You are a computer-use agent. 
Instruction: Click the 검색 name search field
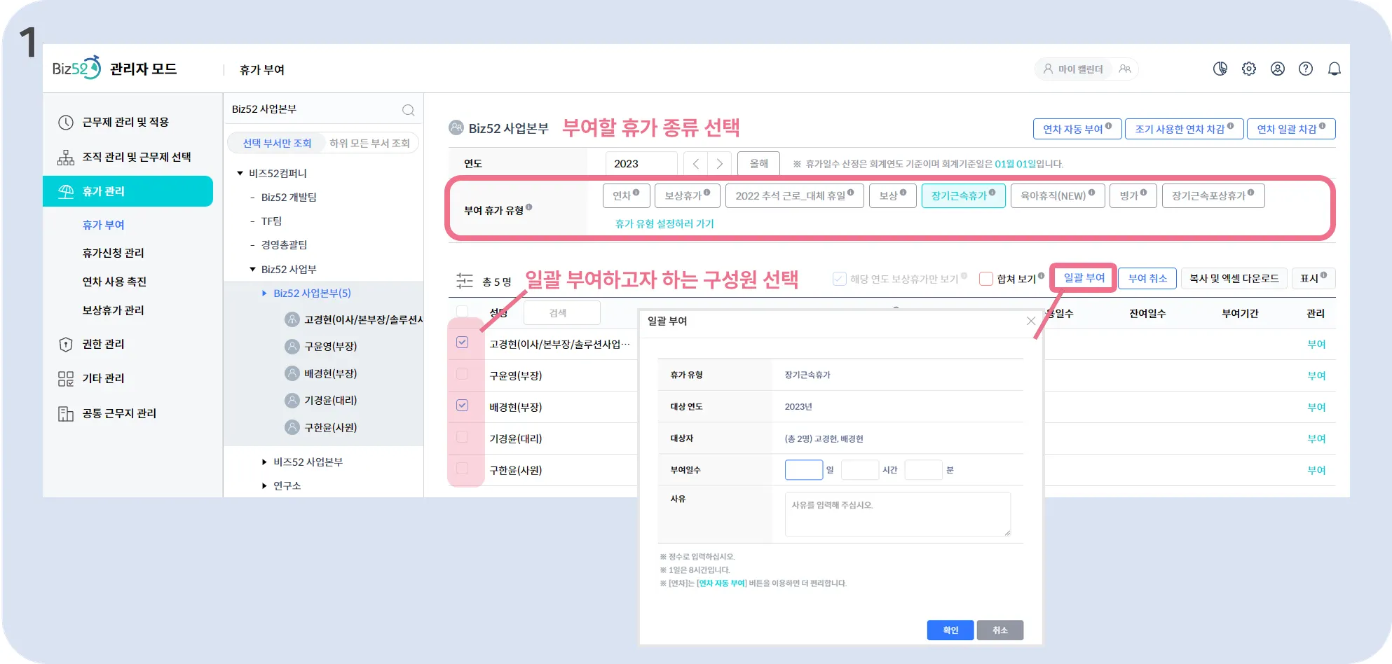(561, 313)
